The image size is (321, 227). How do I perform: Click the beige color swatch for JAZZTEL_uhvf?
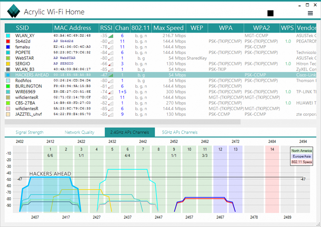[x=8, y=114]
